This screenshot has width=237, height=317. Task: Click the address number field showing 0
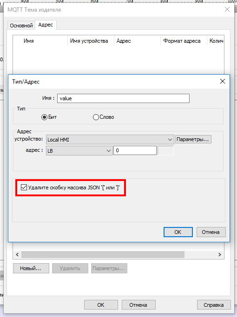135,151
